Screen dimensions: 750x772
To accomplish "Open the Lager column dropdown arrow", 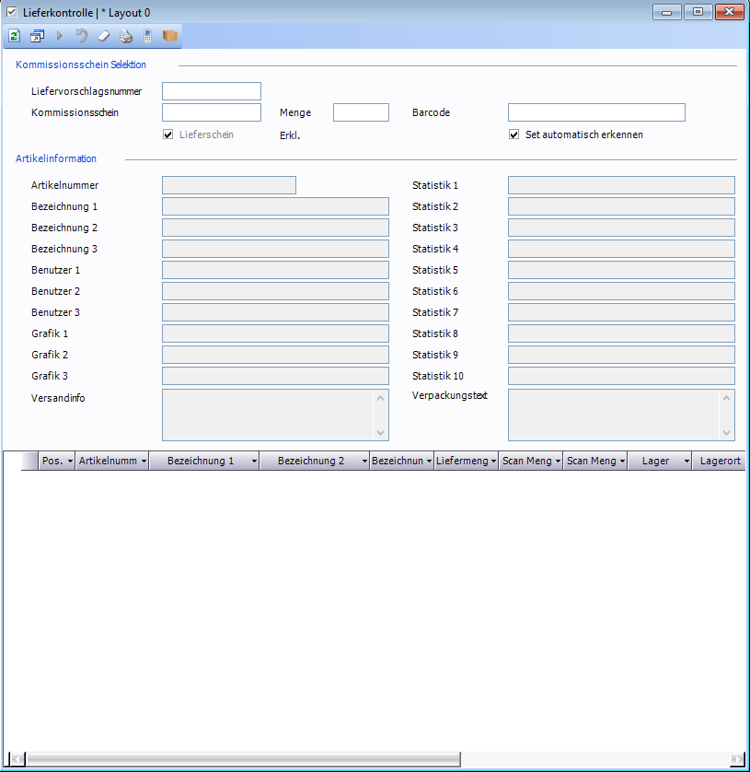I will pyautogui.click(x=687, y=462).
